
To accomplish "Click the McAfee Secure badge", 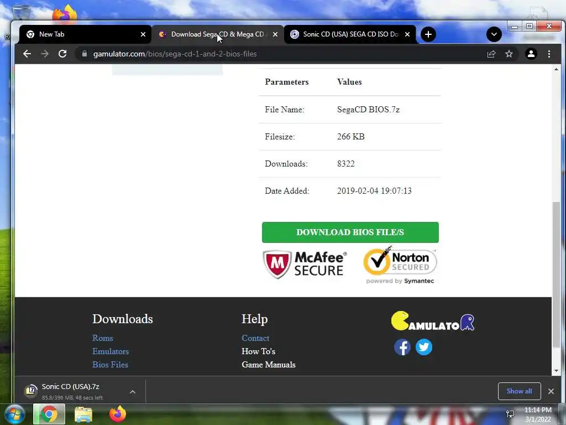I will (305, 265).
